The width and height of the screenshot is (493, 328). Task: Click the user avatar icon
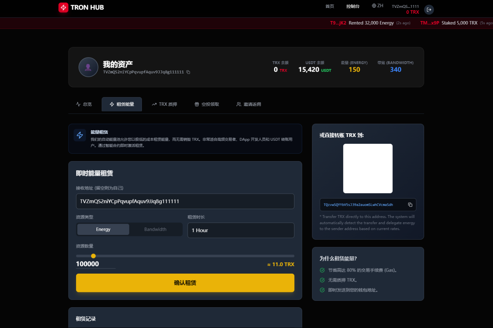tap(88, 67)
